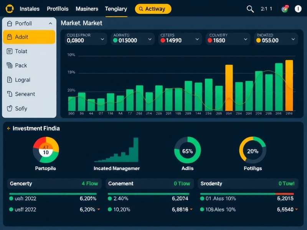Select the Sofiy bookmark icon

(x=10, y=108)
